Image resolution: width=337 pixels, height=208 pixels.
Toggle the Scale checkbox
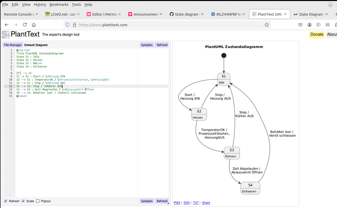[23, 201]
